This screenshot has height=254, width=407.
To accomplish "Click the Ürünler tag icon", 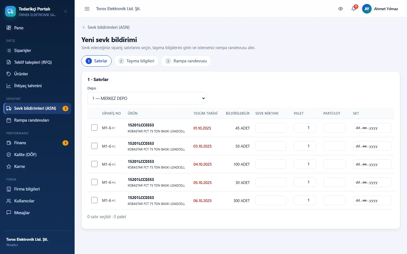I will pos(9,74).
